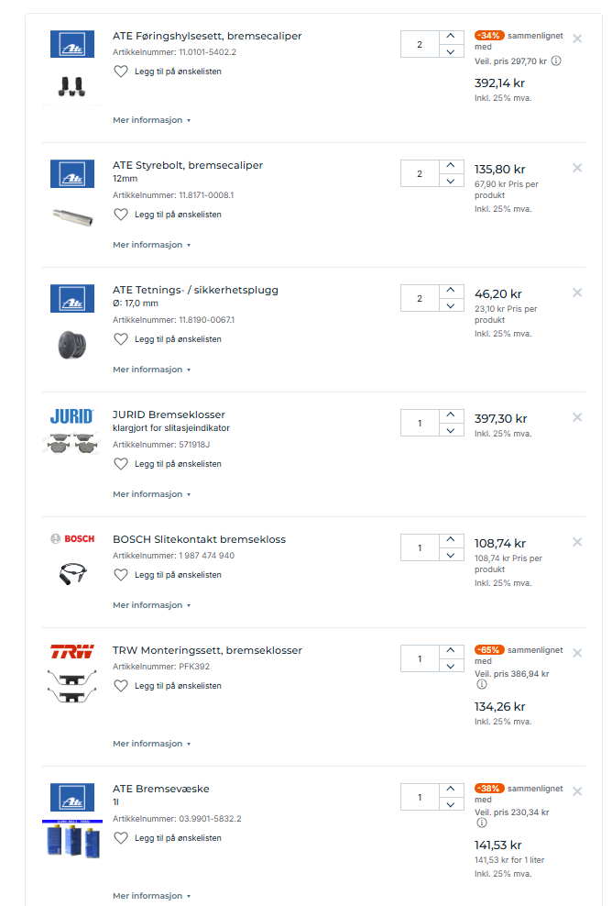612x906 pixels.
Task: Open TRW Monteringssett, bremseklosser product title
Action: point(207,650)
